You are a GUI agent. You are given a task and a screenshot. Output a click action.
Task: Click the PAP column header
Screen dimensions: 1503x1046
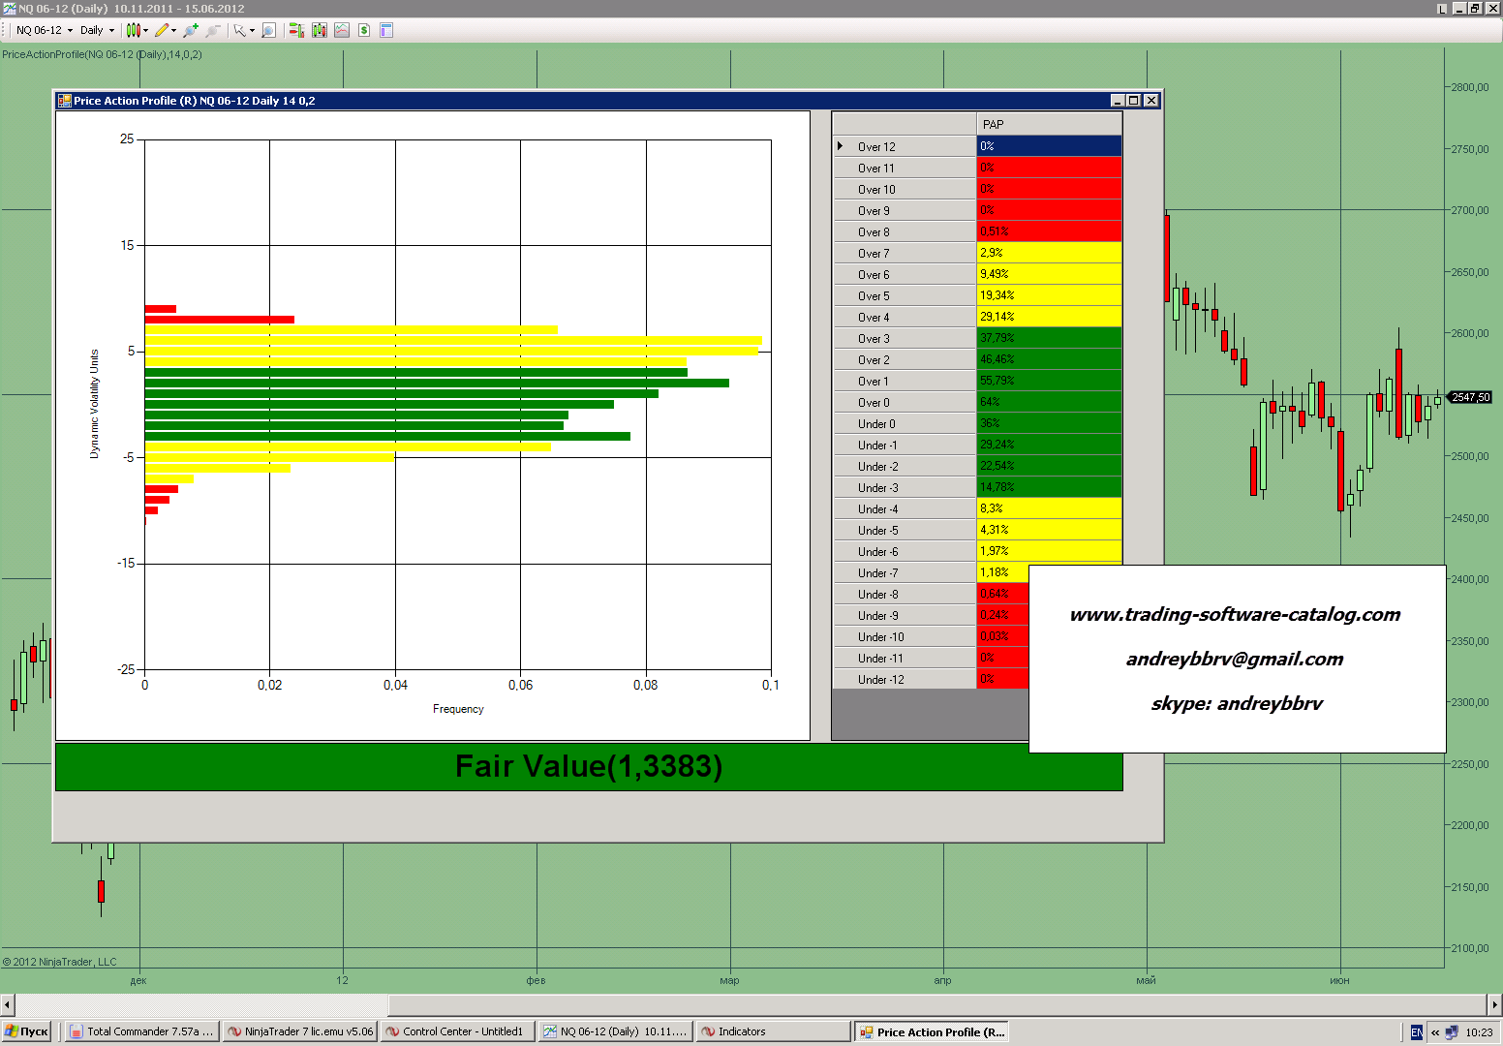[1049, 124]
